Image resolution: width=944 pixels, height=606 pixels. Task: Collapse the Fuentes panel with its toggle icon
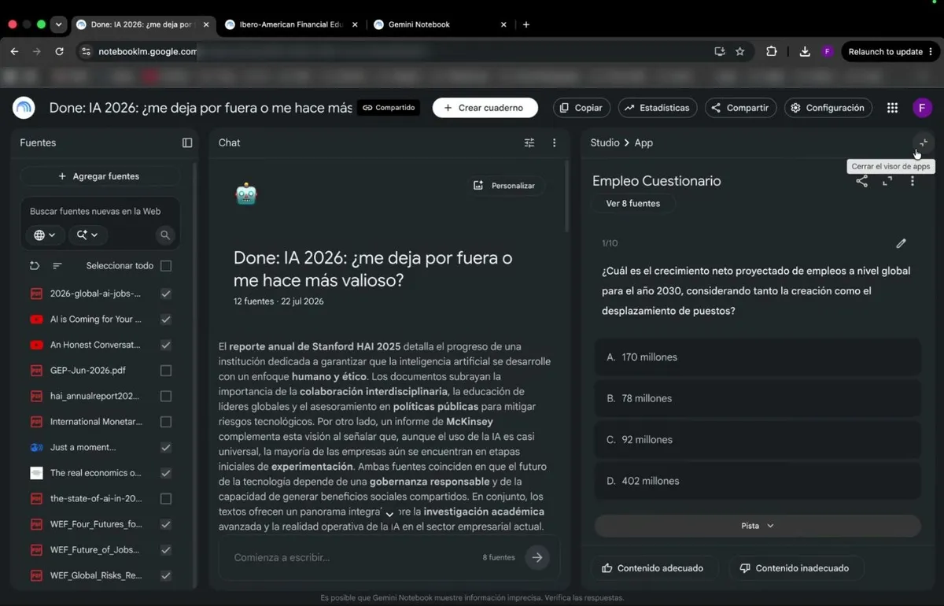pyautogui.click(x=187, y=142)
